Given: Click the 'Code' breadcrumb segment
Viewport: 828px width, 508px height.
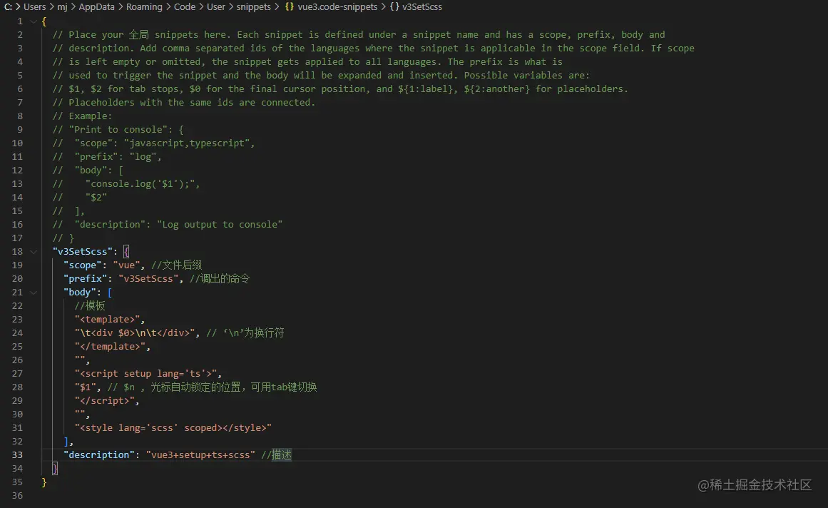Looking at the screenshot, I should point(185,7).
